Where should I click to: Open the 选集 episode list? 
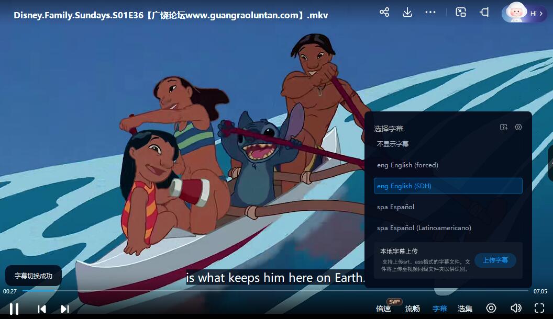coord(465,309)
